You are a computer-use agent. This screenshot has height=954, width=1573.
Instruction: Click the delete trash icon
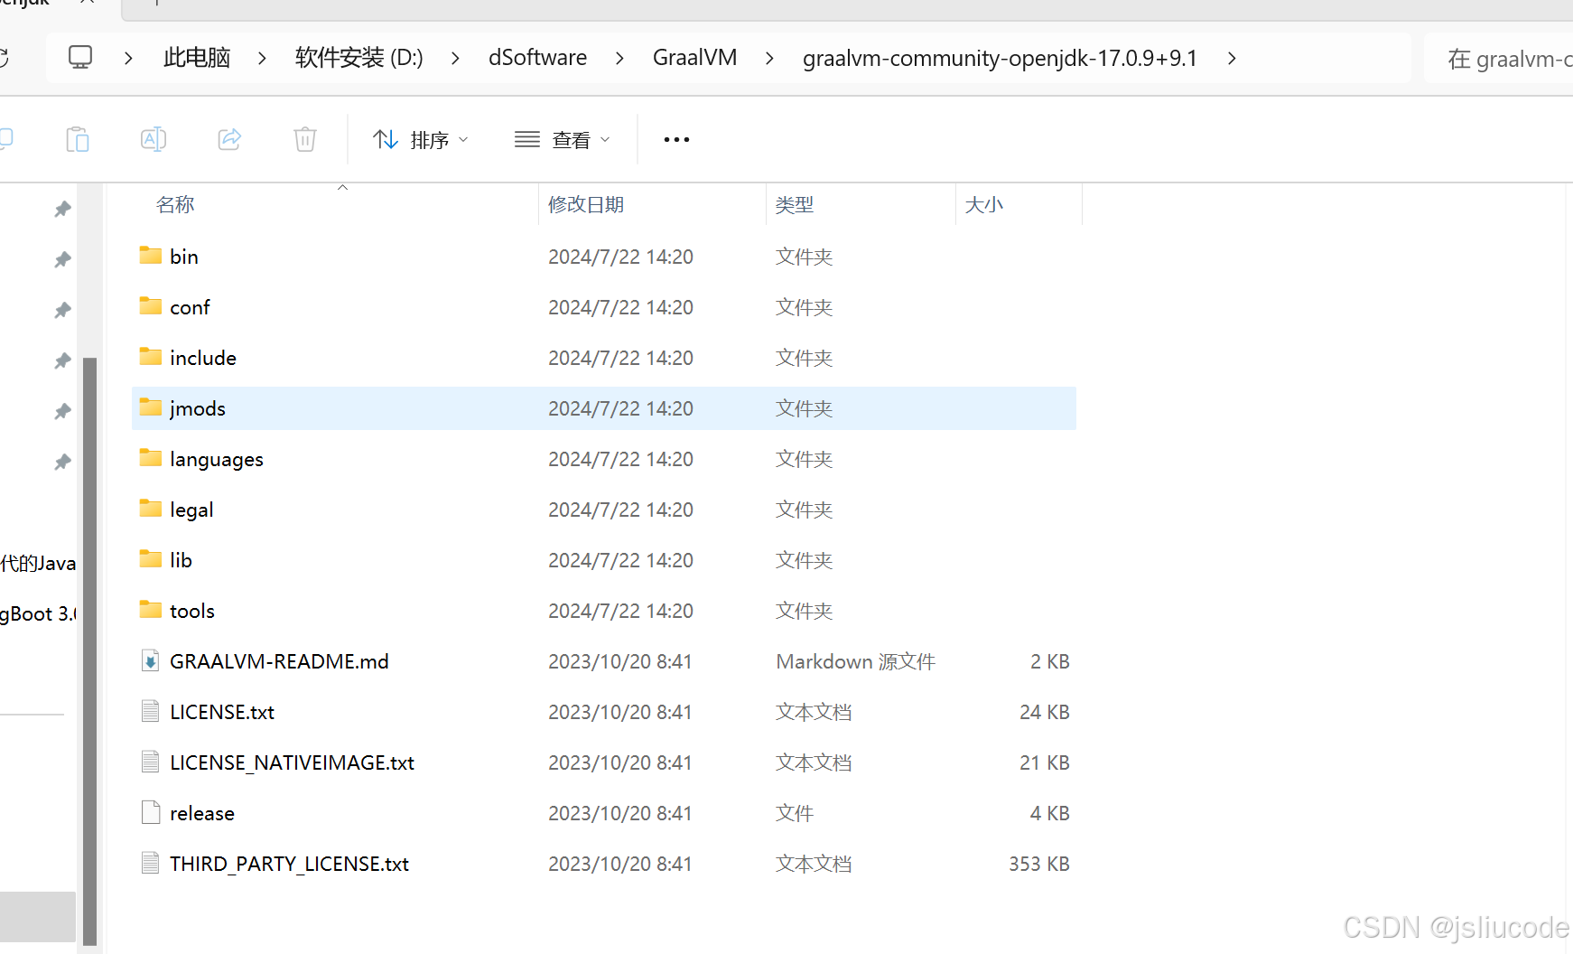tap(305, 139)
